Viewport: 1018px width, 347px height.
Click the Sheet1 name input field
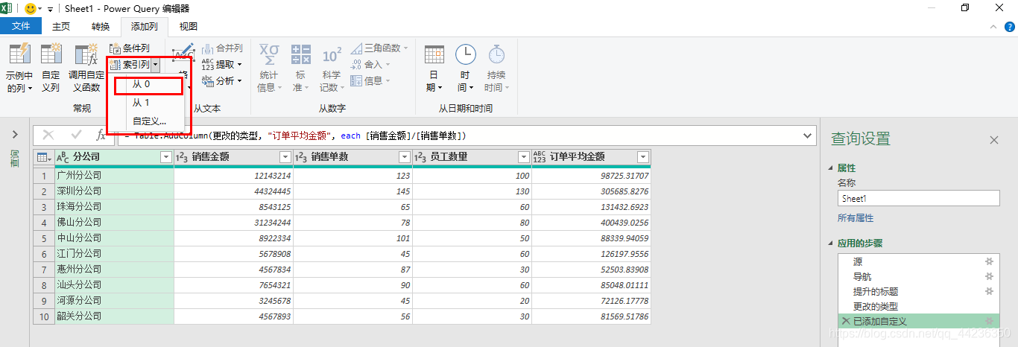click(918, 198)
